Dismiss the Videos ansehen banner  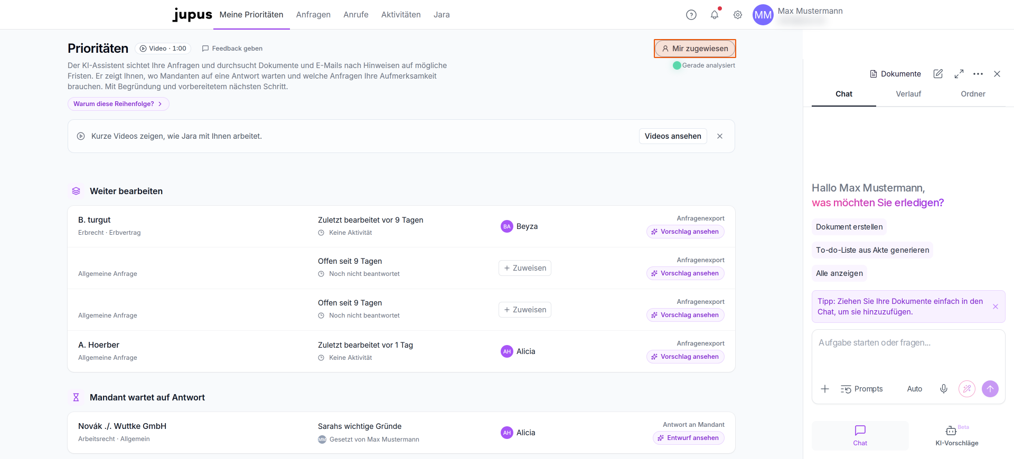[720, 136]
